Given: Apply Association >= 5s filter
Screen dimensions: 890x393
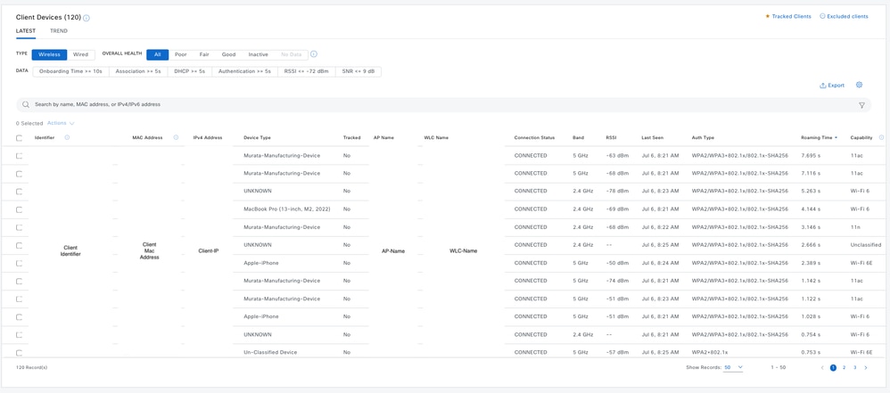Looking at the screenshot, I should click(138, 71).
